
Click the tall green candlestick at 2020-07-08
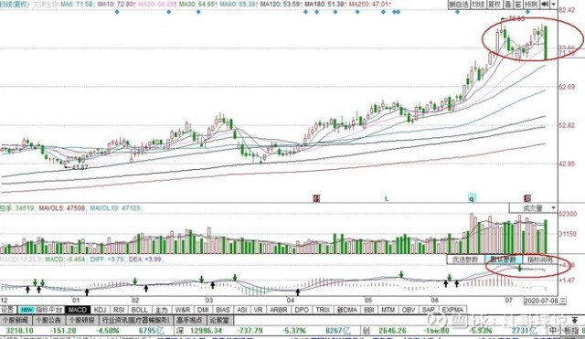click(546, 43)
